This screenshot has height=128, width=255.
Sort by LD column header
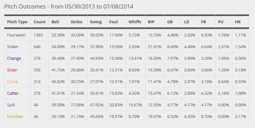point(187,22)
